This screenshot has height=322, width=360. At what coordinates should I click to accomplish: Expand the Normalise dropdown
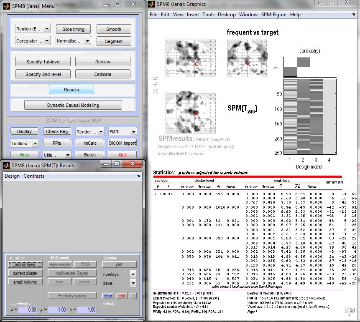pos(73,41)
